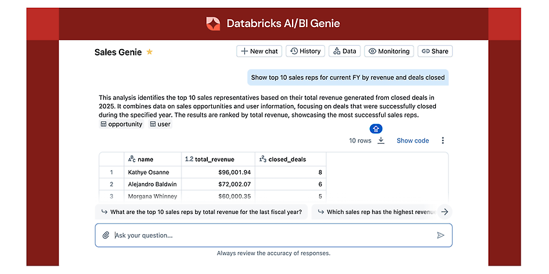Click the 10 rows count label
This screenshot has height=274, width=549.
(x=360, y=141)
